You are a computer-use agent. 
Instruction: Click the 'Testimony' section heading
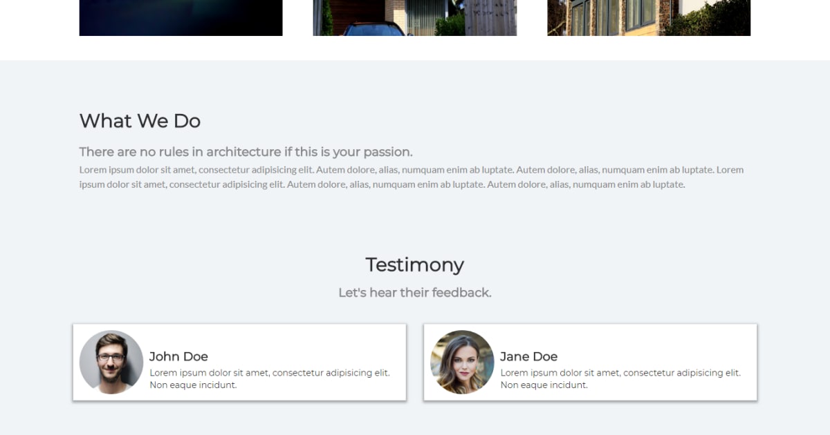415,264
